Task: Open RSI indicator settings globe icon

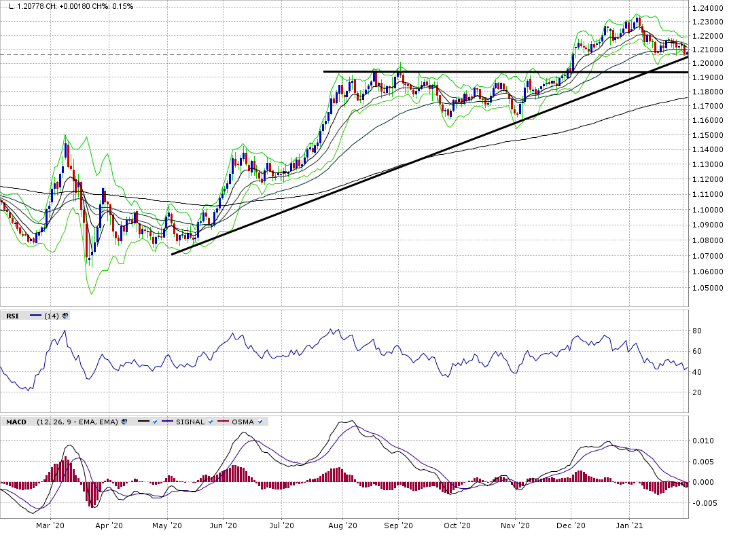Action: (65, 316)
